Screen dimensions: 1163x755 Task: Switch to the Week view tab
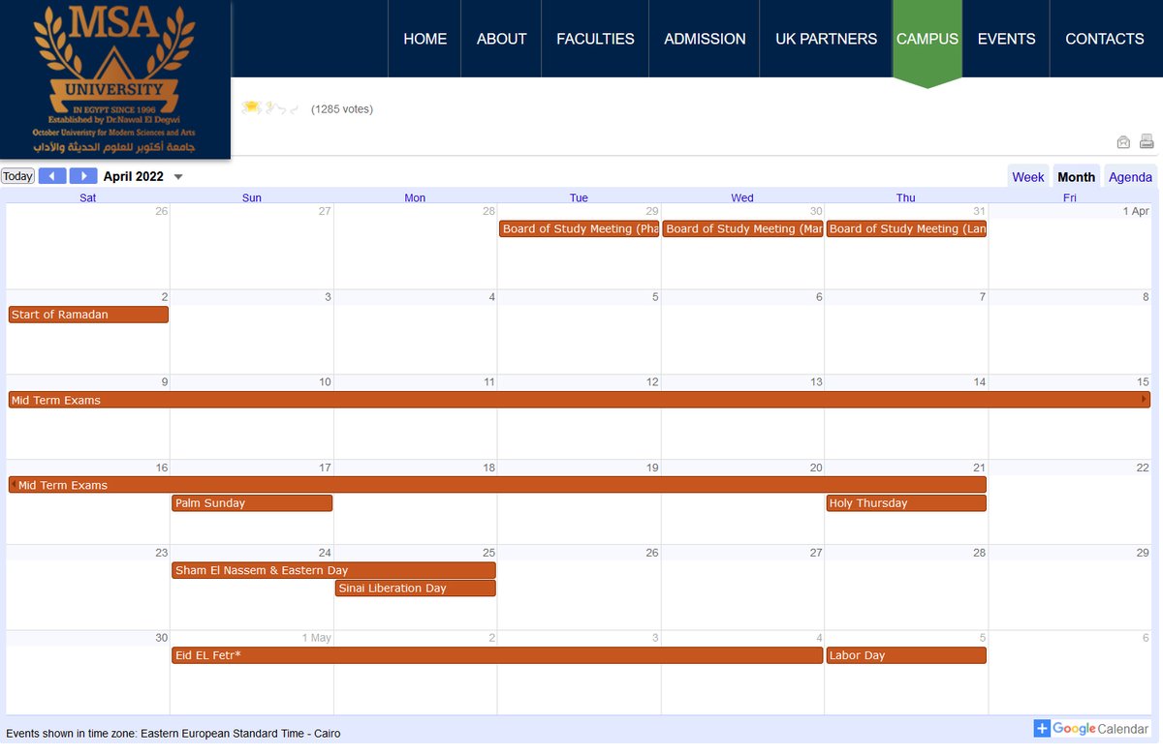pyautogui.click(x=1027, y=177)
